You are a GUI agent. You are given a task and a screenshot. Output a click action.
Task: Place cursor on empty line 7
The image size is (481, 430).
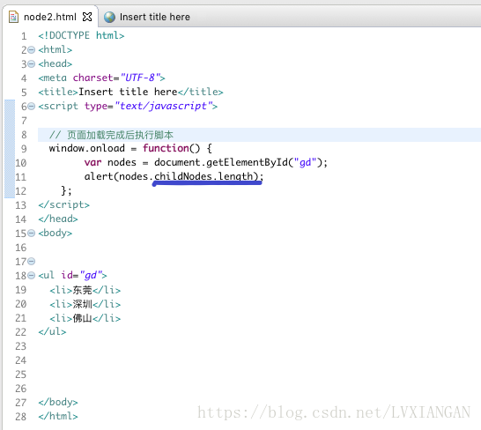coord(259,121)
